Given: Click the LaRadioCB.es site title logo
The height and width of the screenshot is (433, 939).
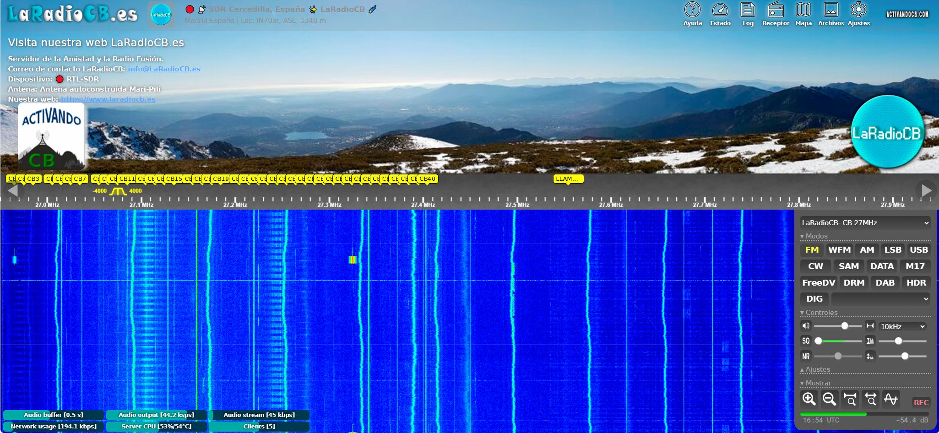Looking at the screenshot, I should click(72, 14).
